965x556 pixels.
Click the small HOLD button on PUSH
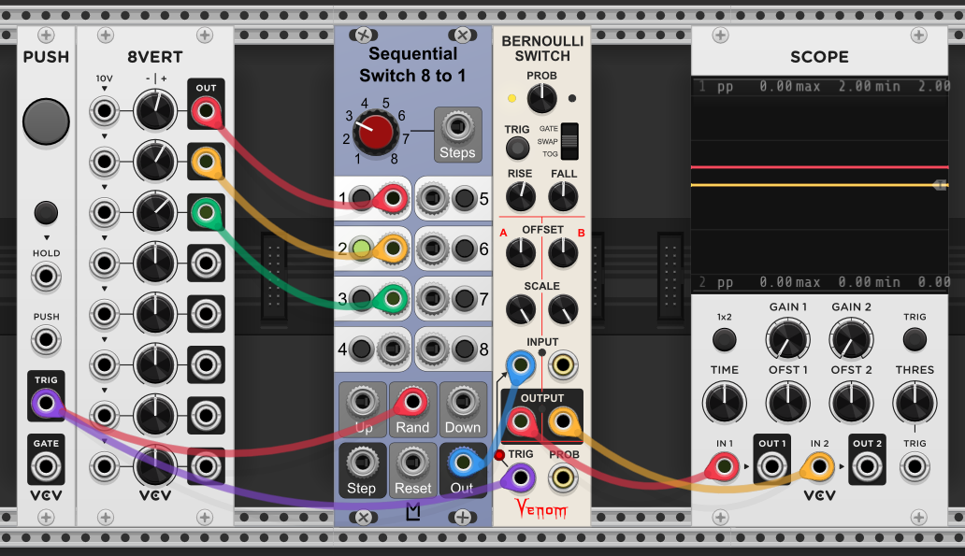click(x=46, y=213)
